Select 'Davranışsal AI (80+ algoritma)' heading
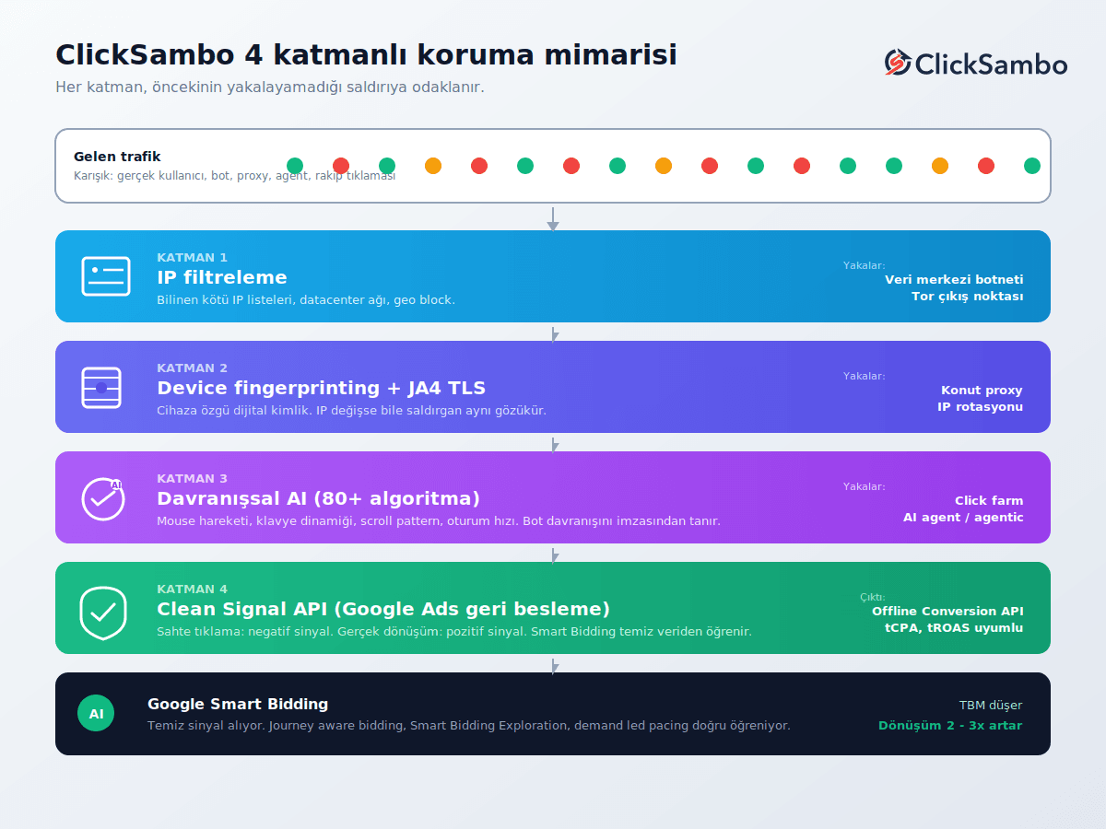 tap(318, 498)
